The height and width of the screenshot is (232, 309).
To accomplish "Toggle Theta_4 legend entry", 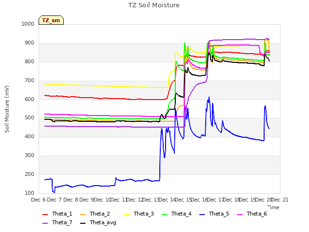I will [177, 214].
